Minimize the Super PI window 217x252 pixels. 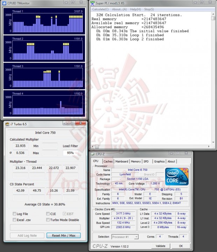coord(195,2)
